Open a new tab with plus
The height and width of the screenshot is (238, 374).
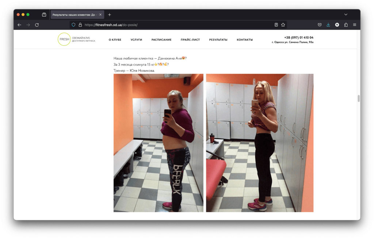(x=110, y=15)
